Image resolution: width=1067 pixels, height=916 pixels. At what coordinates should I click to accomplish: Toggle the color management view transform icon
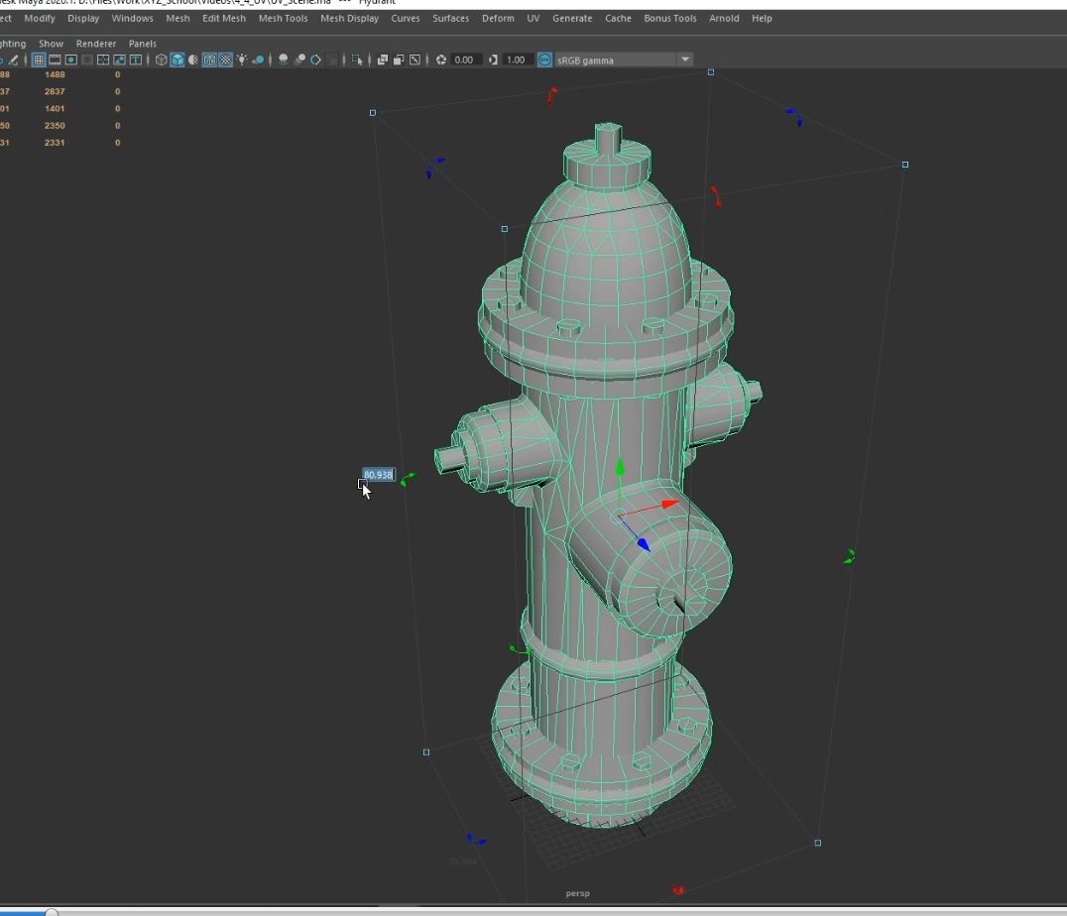pyautogui.click(x=544, y=59)
